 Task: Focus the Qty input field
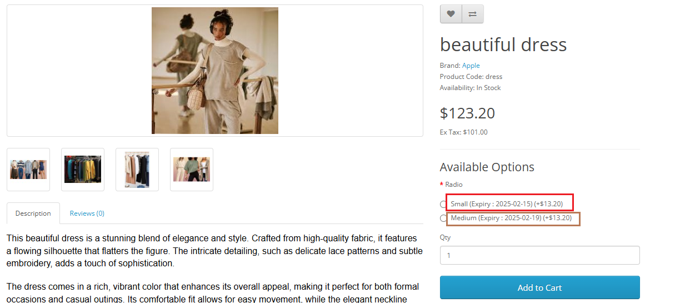(x=539, y=256)
